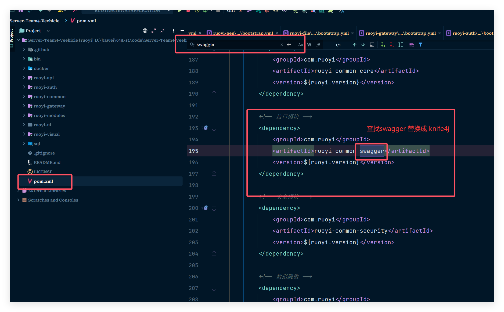Jump to the previous search occurrence
The height and width of the screenshot is (312, 504).
point(354,45)
